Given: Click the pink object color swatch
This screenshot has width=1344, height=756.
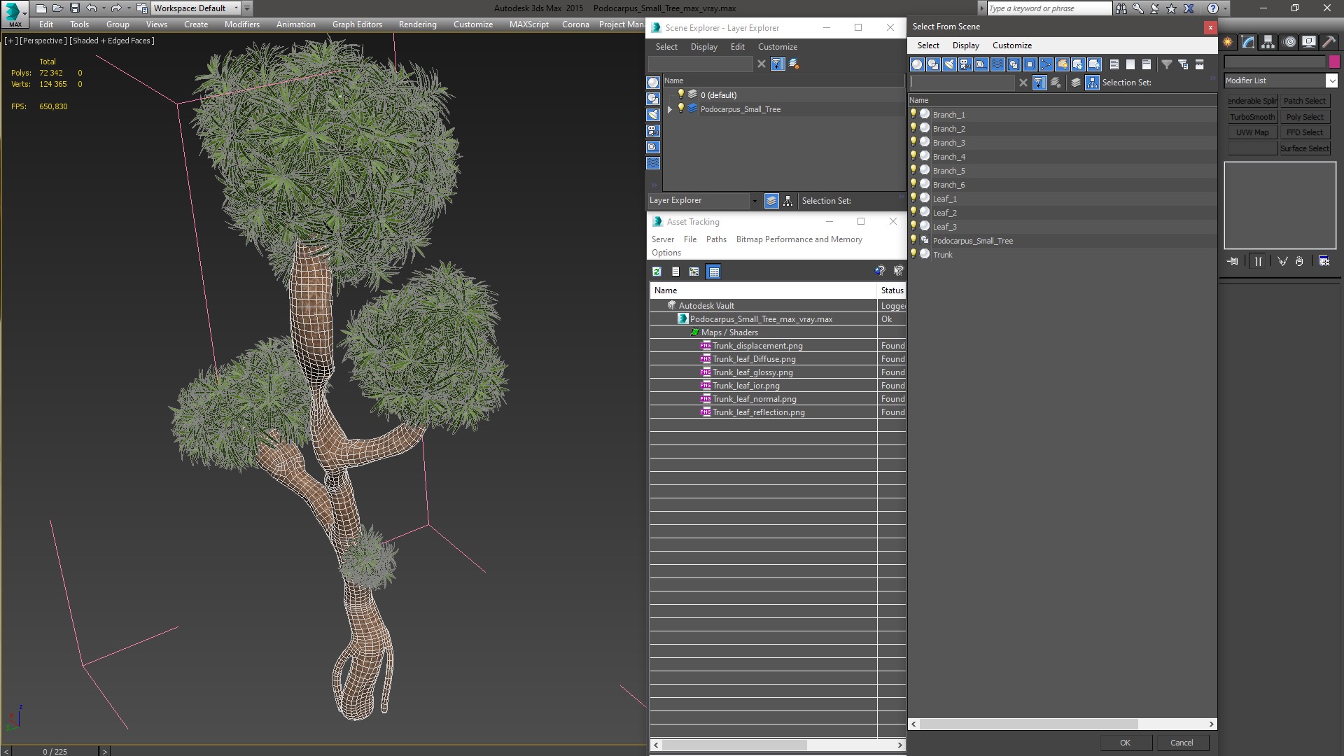Looking at the screenshot, I should [1333, 62].
